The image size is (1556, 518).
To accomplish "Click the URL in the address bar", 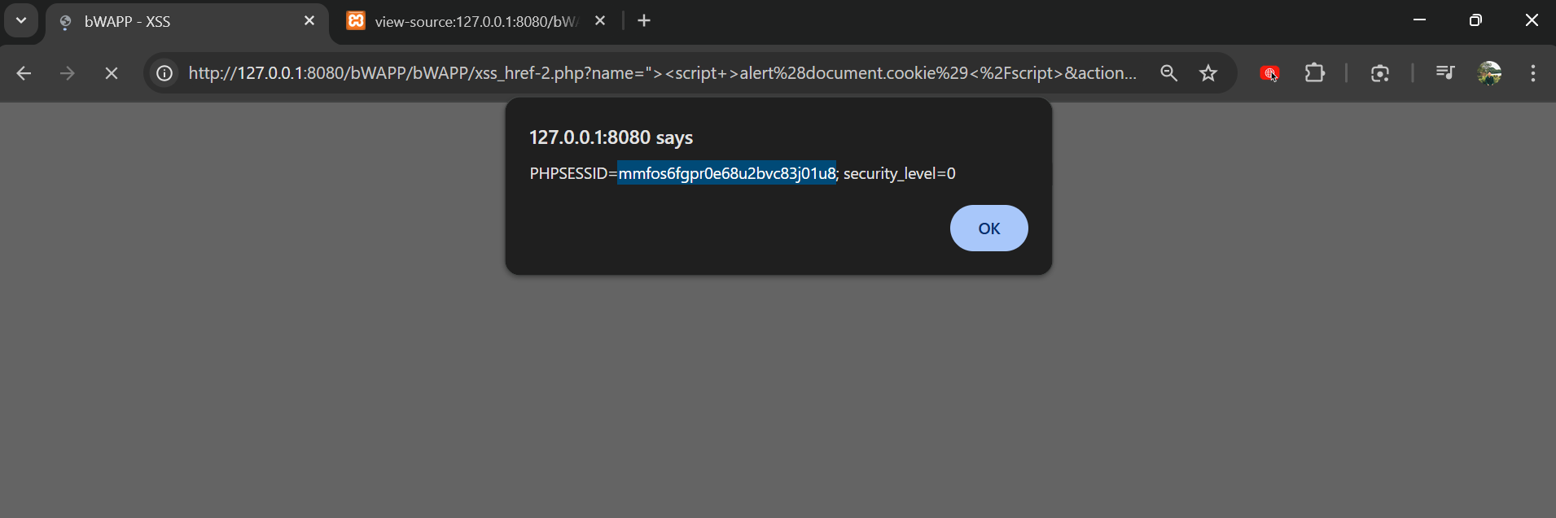I will (x=661, y=73).
